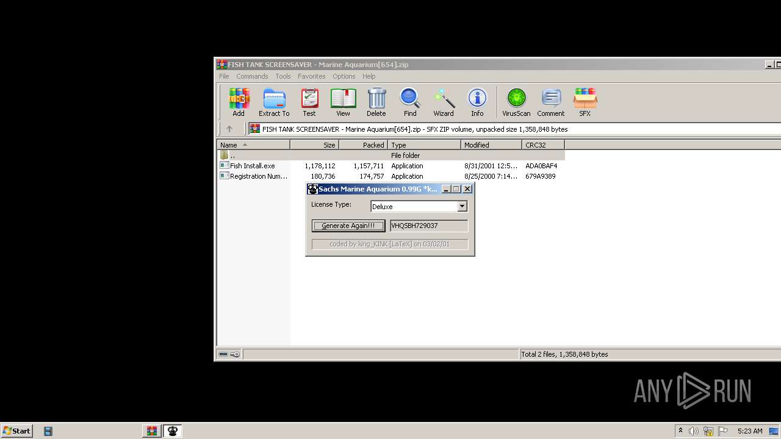781x439 pixels.
Task: Click the Extract To toolbar icon
Action: tap(274, 102)
